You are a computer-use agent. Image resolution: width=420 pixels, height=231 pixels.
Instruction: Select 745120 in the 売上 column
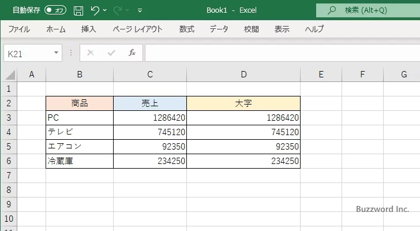tap(150, 132)
